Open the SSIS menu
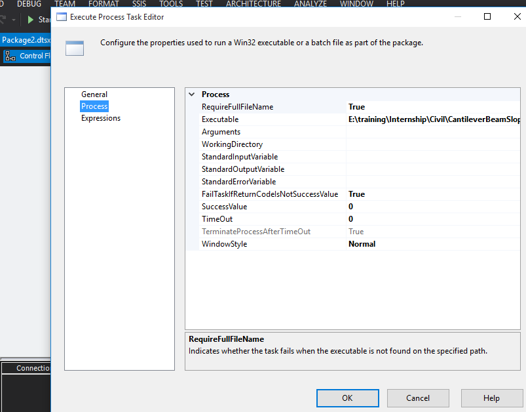Image resolution: width=526 pixels, height=412 pixels. pos(138,4)
